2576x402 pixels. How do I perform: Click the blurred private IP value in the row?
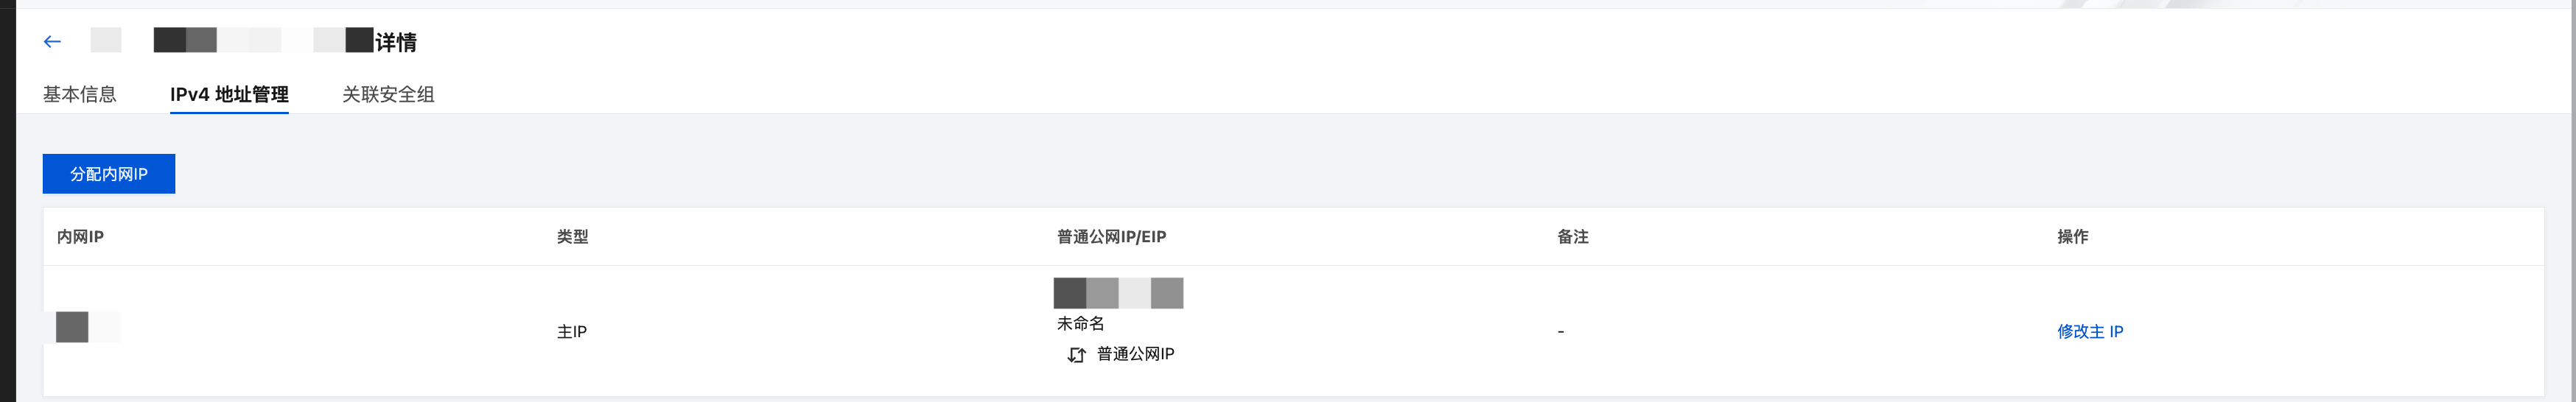point(87,327)
